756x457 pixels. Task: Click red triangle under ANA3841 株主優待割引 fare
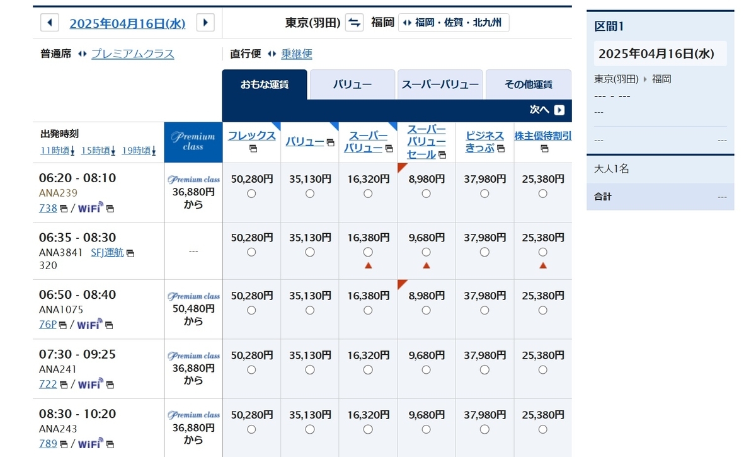543,265
